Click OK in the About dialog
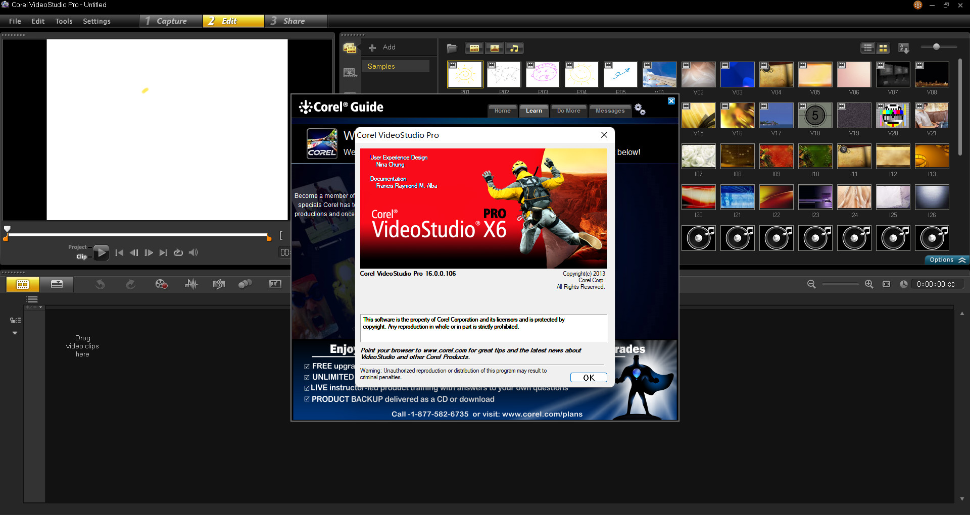 (589, 378)
